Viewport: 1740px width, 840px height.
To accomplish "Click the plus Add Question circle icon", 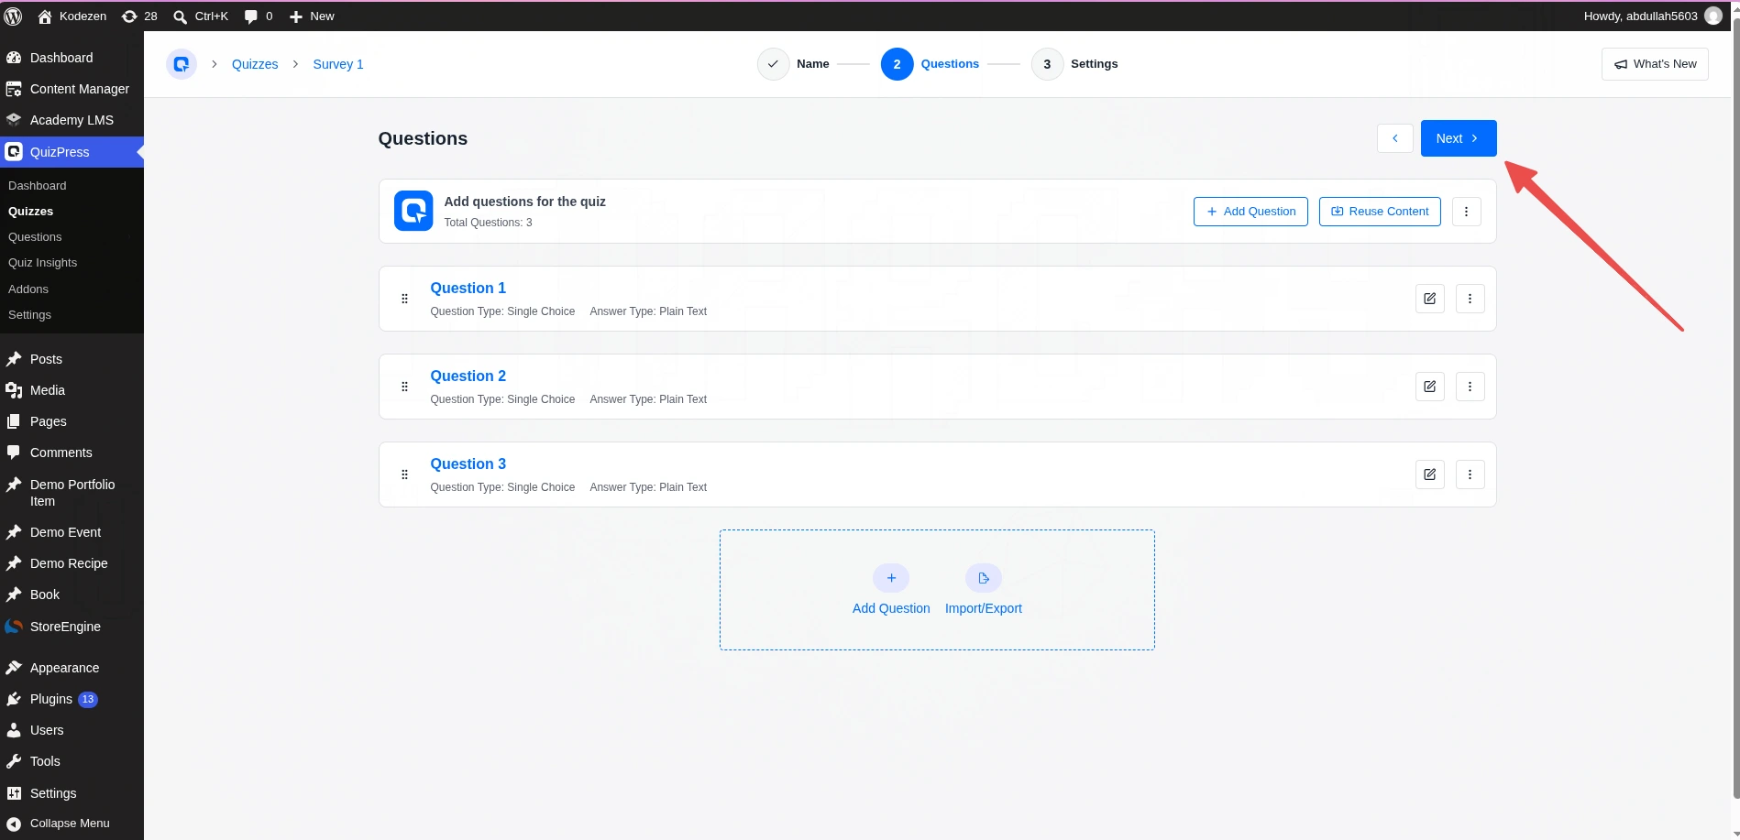I will (891, 578).
